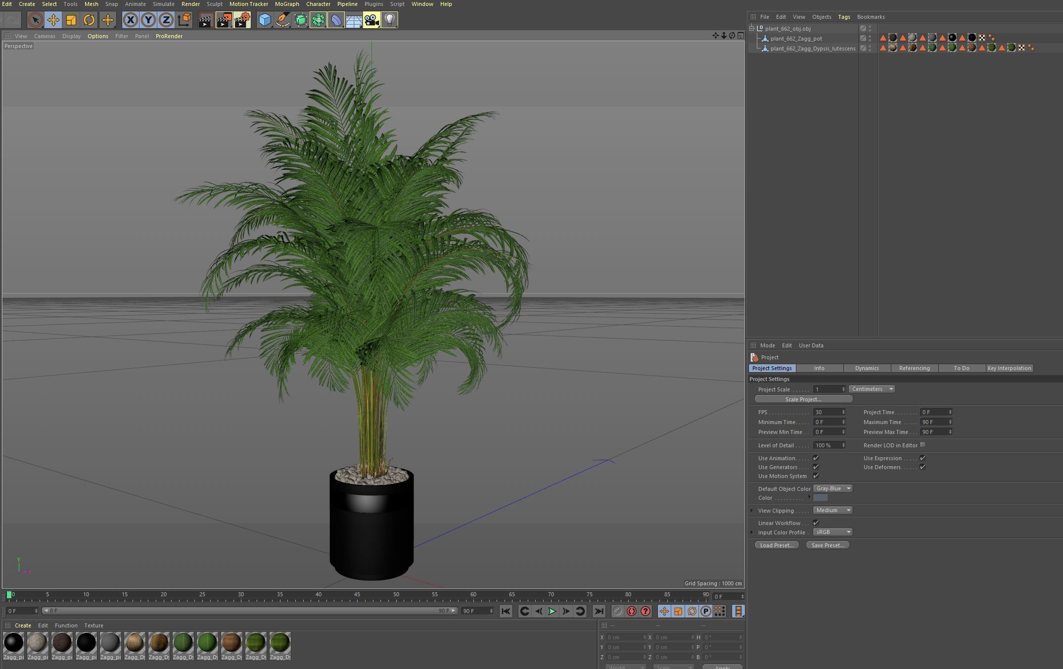Screen dimensions: 1063x669
Task: Select the Live Selection arrow tool
Action: click(x=35, y=20)
